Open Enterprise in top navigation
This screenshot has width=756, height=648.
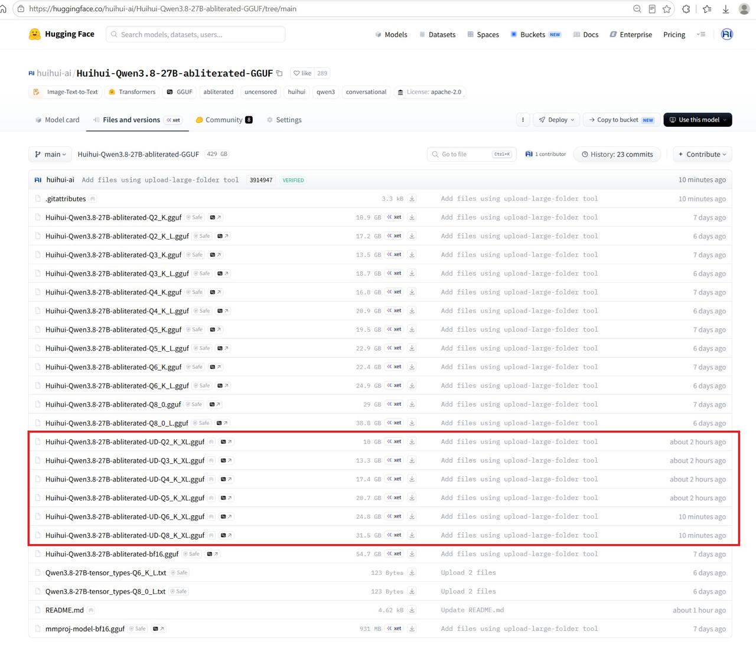(x=631, y=34)
